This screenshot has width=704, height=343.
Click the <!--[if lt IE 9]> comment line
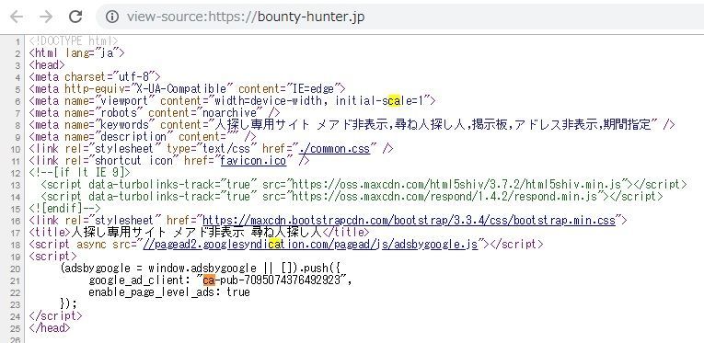point(79,173)
